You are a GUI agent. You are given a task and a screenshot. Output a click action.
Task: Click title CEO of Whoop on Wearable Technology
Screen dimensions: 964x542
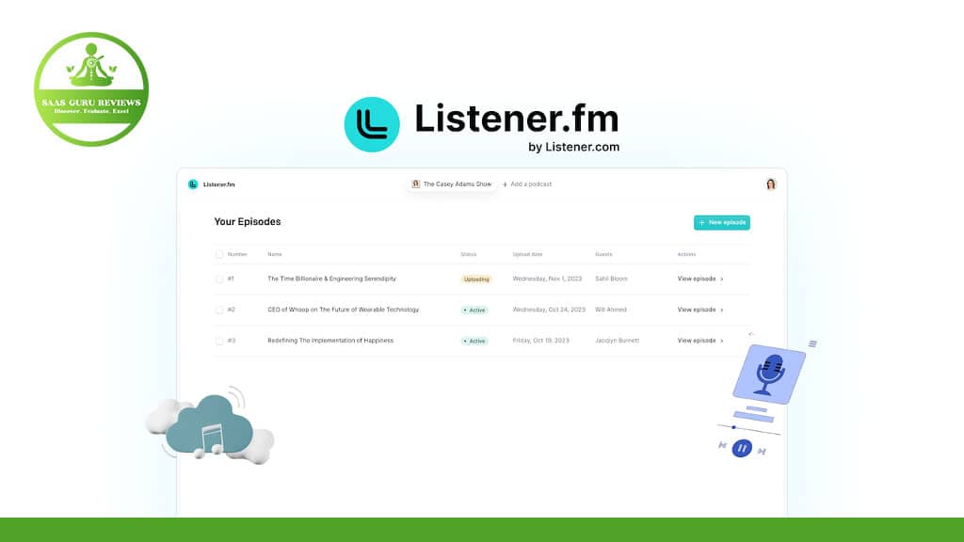coord(343,310)
